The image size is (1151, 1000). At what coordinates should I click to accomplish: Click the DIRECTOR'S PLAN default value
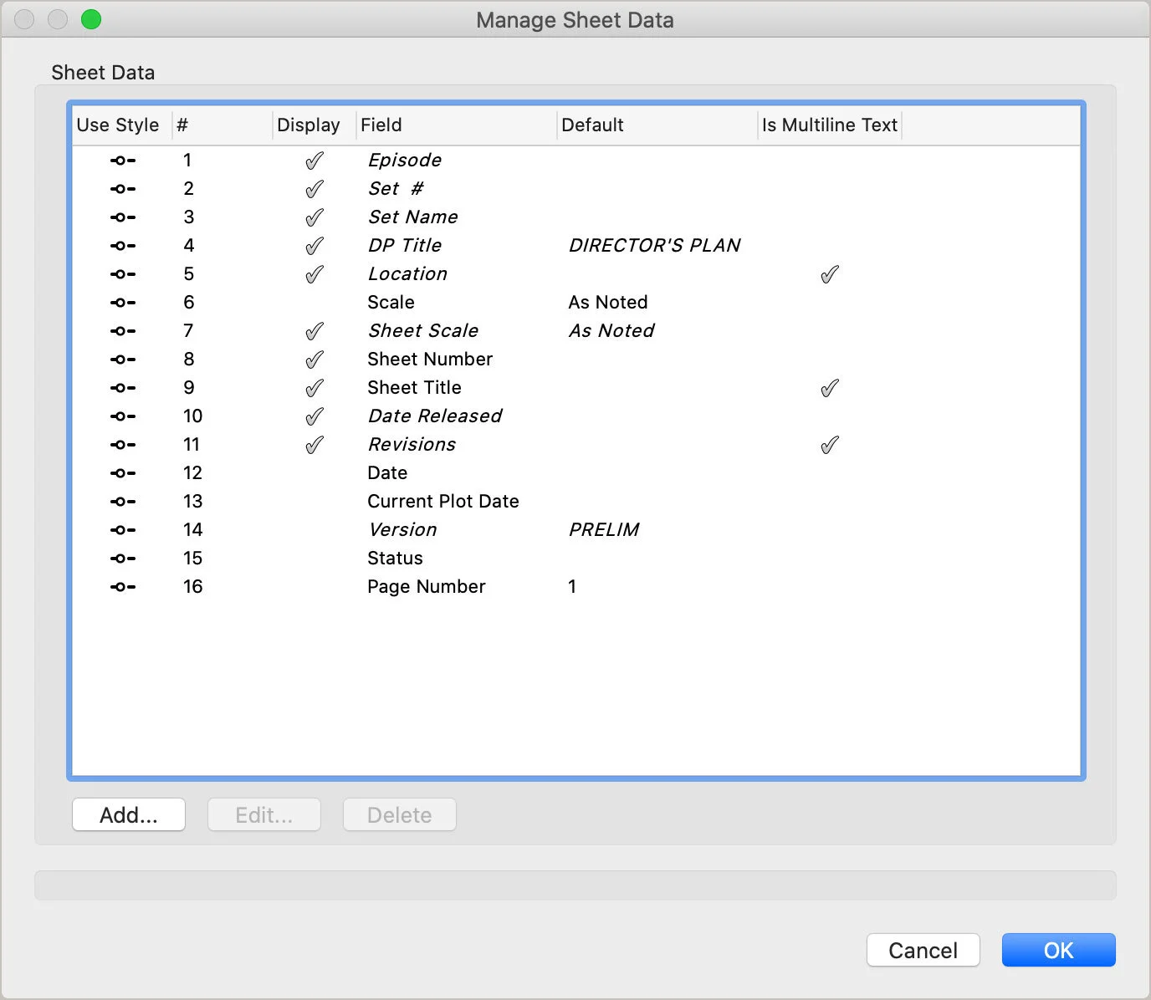click(655, 245)
